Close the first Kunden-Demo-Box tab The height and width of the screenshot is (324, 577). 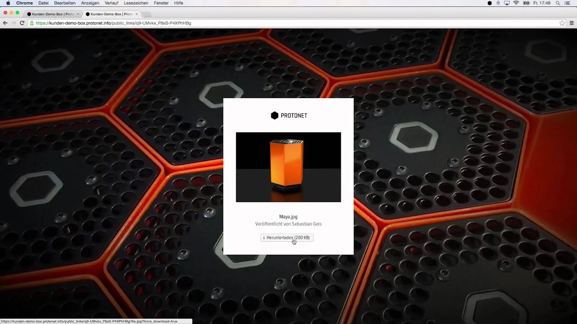pyautogui.click(x=78, y=14)
